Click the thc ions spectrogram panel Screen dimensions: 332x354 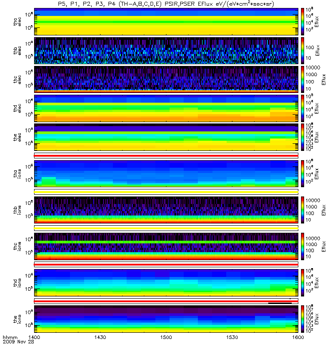coord(166,246)
